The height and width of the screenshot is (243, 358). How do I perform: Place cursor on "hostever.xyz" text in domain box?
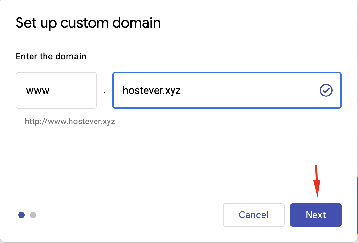(152, 90)
